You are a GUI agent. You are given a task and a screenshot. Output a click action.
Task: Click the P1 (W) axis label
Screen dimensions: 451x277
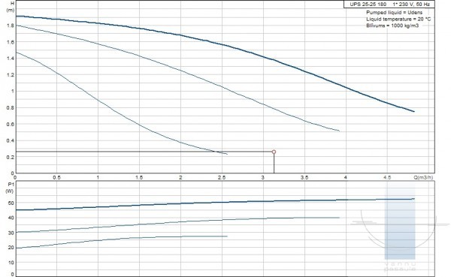(10, 188)
